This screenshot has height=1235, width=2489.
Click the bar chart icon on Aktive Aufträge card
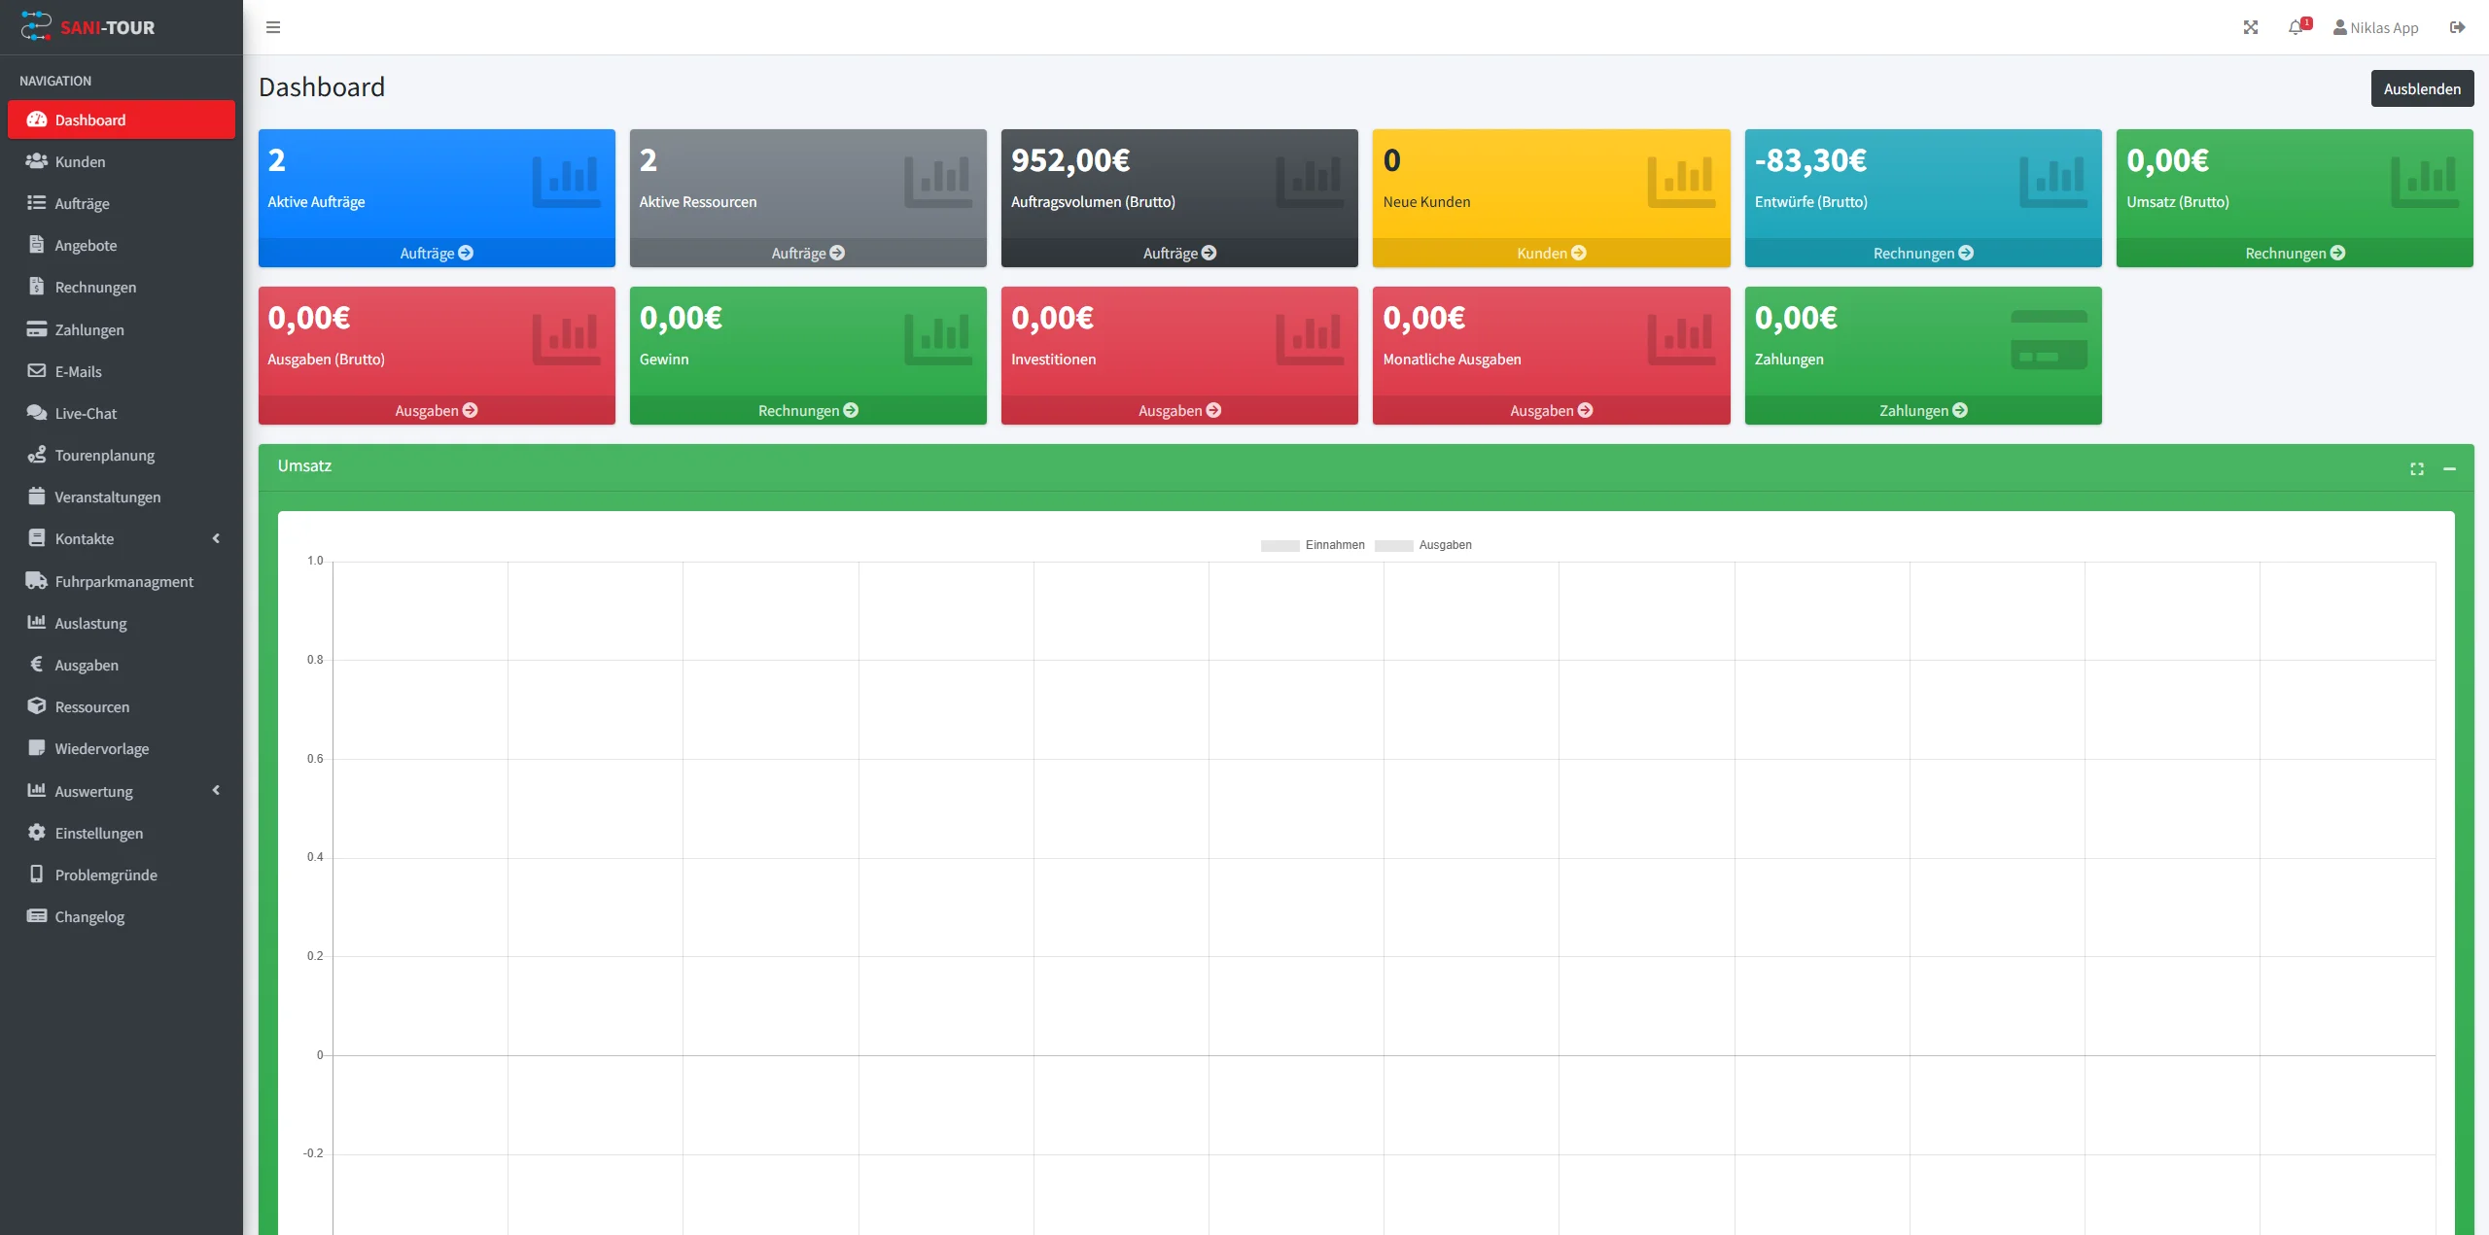coord(566,182)
